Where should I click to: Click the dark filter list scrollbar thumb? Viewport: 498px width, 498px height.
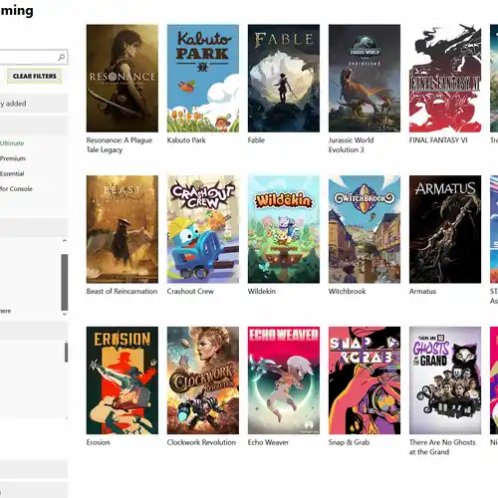65,282
